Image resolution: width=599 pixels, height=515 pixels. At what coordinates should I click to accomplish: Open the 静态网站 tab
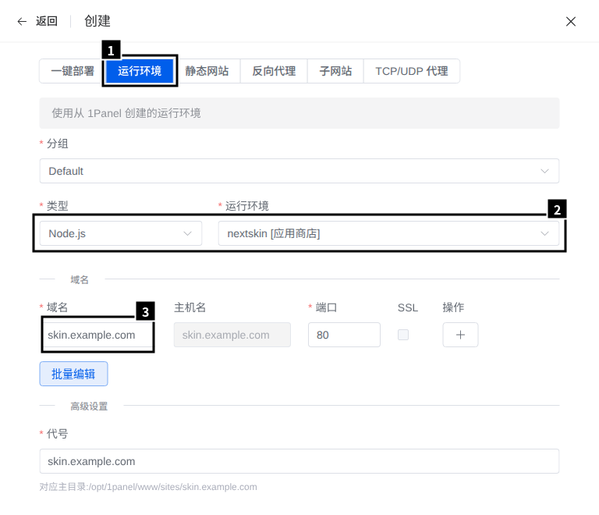pyautogui.click(x=207, y=71)
